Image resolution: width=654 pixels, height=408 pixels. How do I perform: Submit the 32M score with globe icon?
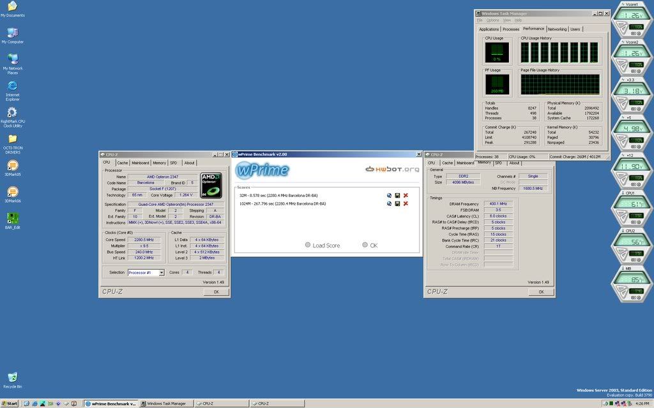tap(389, 195)
